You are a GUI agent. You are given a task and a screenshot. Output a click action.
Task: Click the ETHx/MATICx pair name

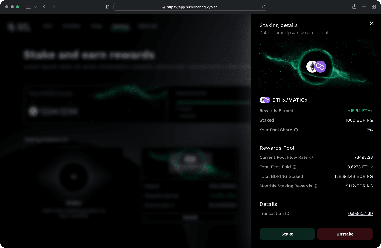click(x=290, y=100)
